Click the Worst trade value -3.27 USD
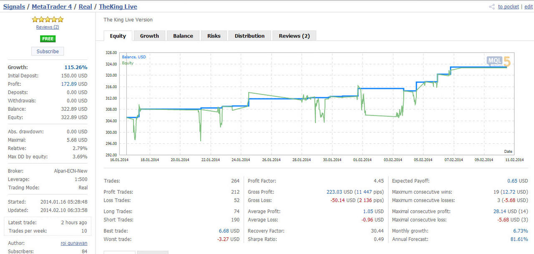 coord(228,239)
